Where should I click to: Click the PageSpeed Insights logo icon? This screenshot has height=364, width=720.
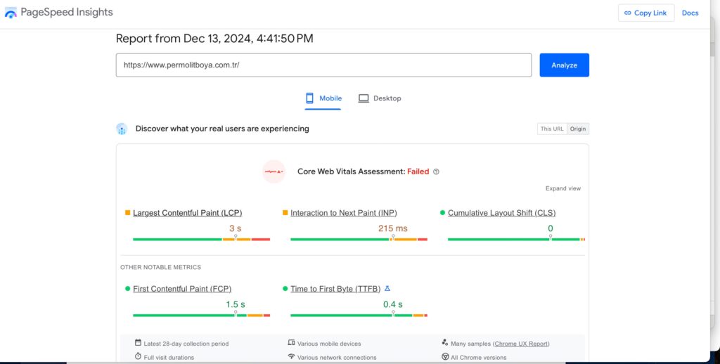click(11, 13)
